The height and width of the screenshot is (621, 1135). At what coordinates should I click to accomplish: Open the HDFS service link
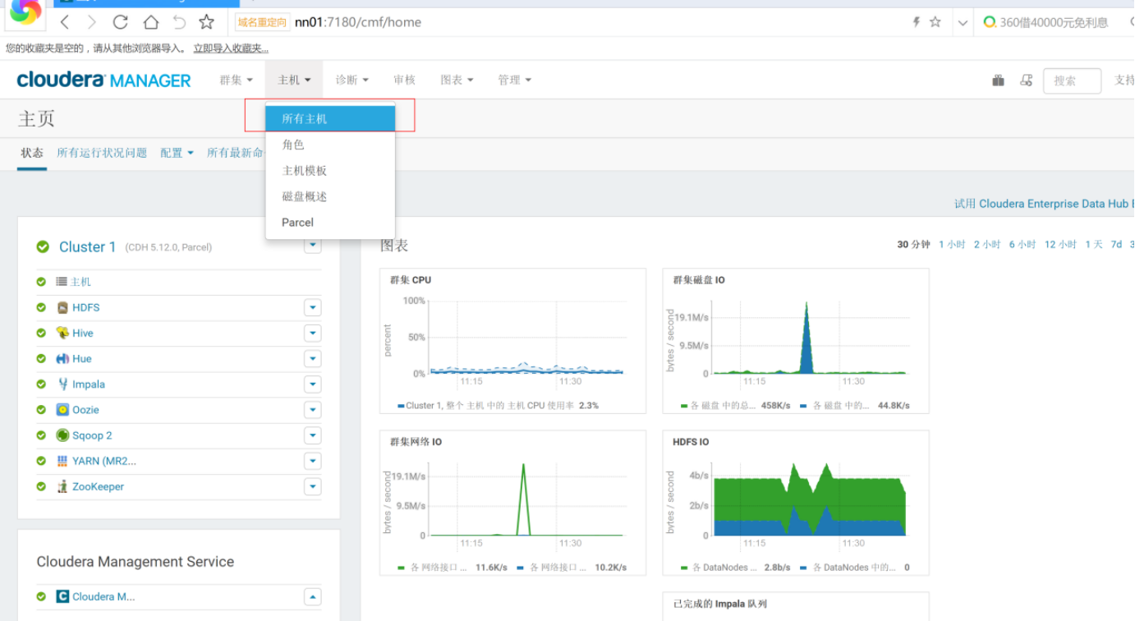[86, 307]
